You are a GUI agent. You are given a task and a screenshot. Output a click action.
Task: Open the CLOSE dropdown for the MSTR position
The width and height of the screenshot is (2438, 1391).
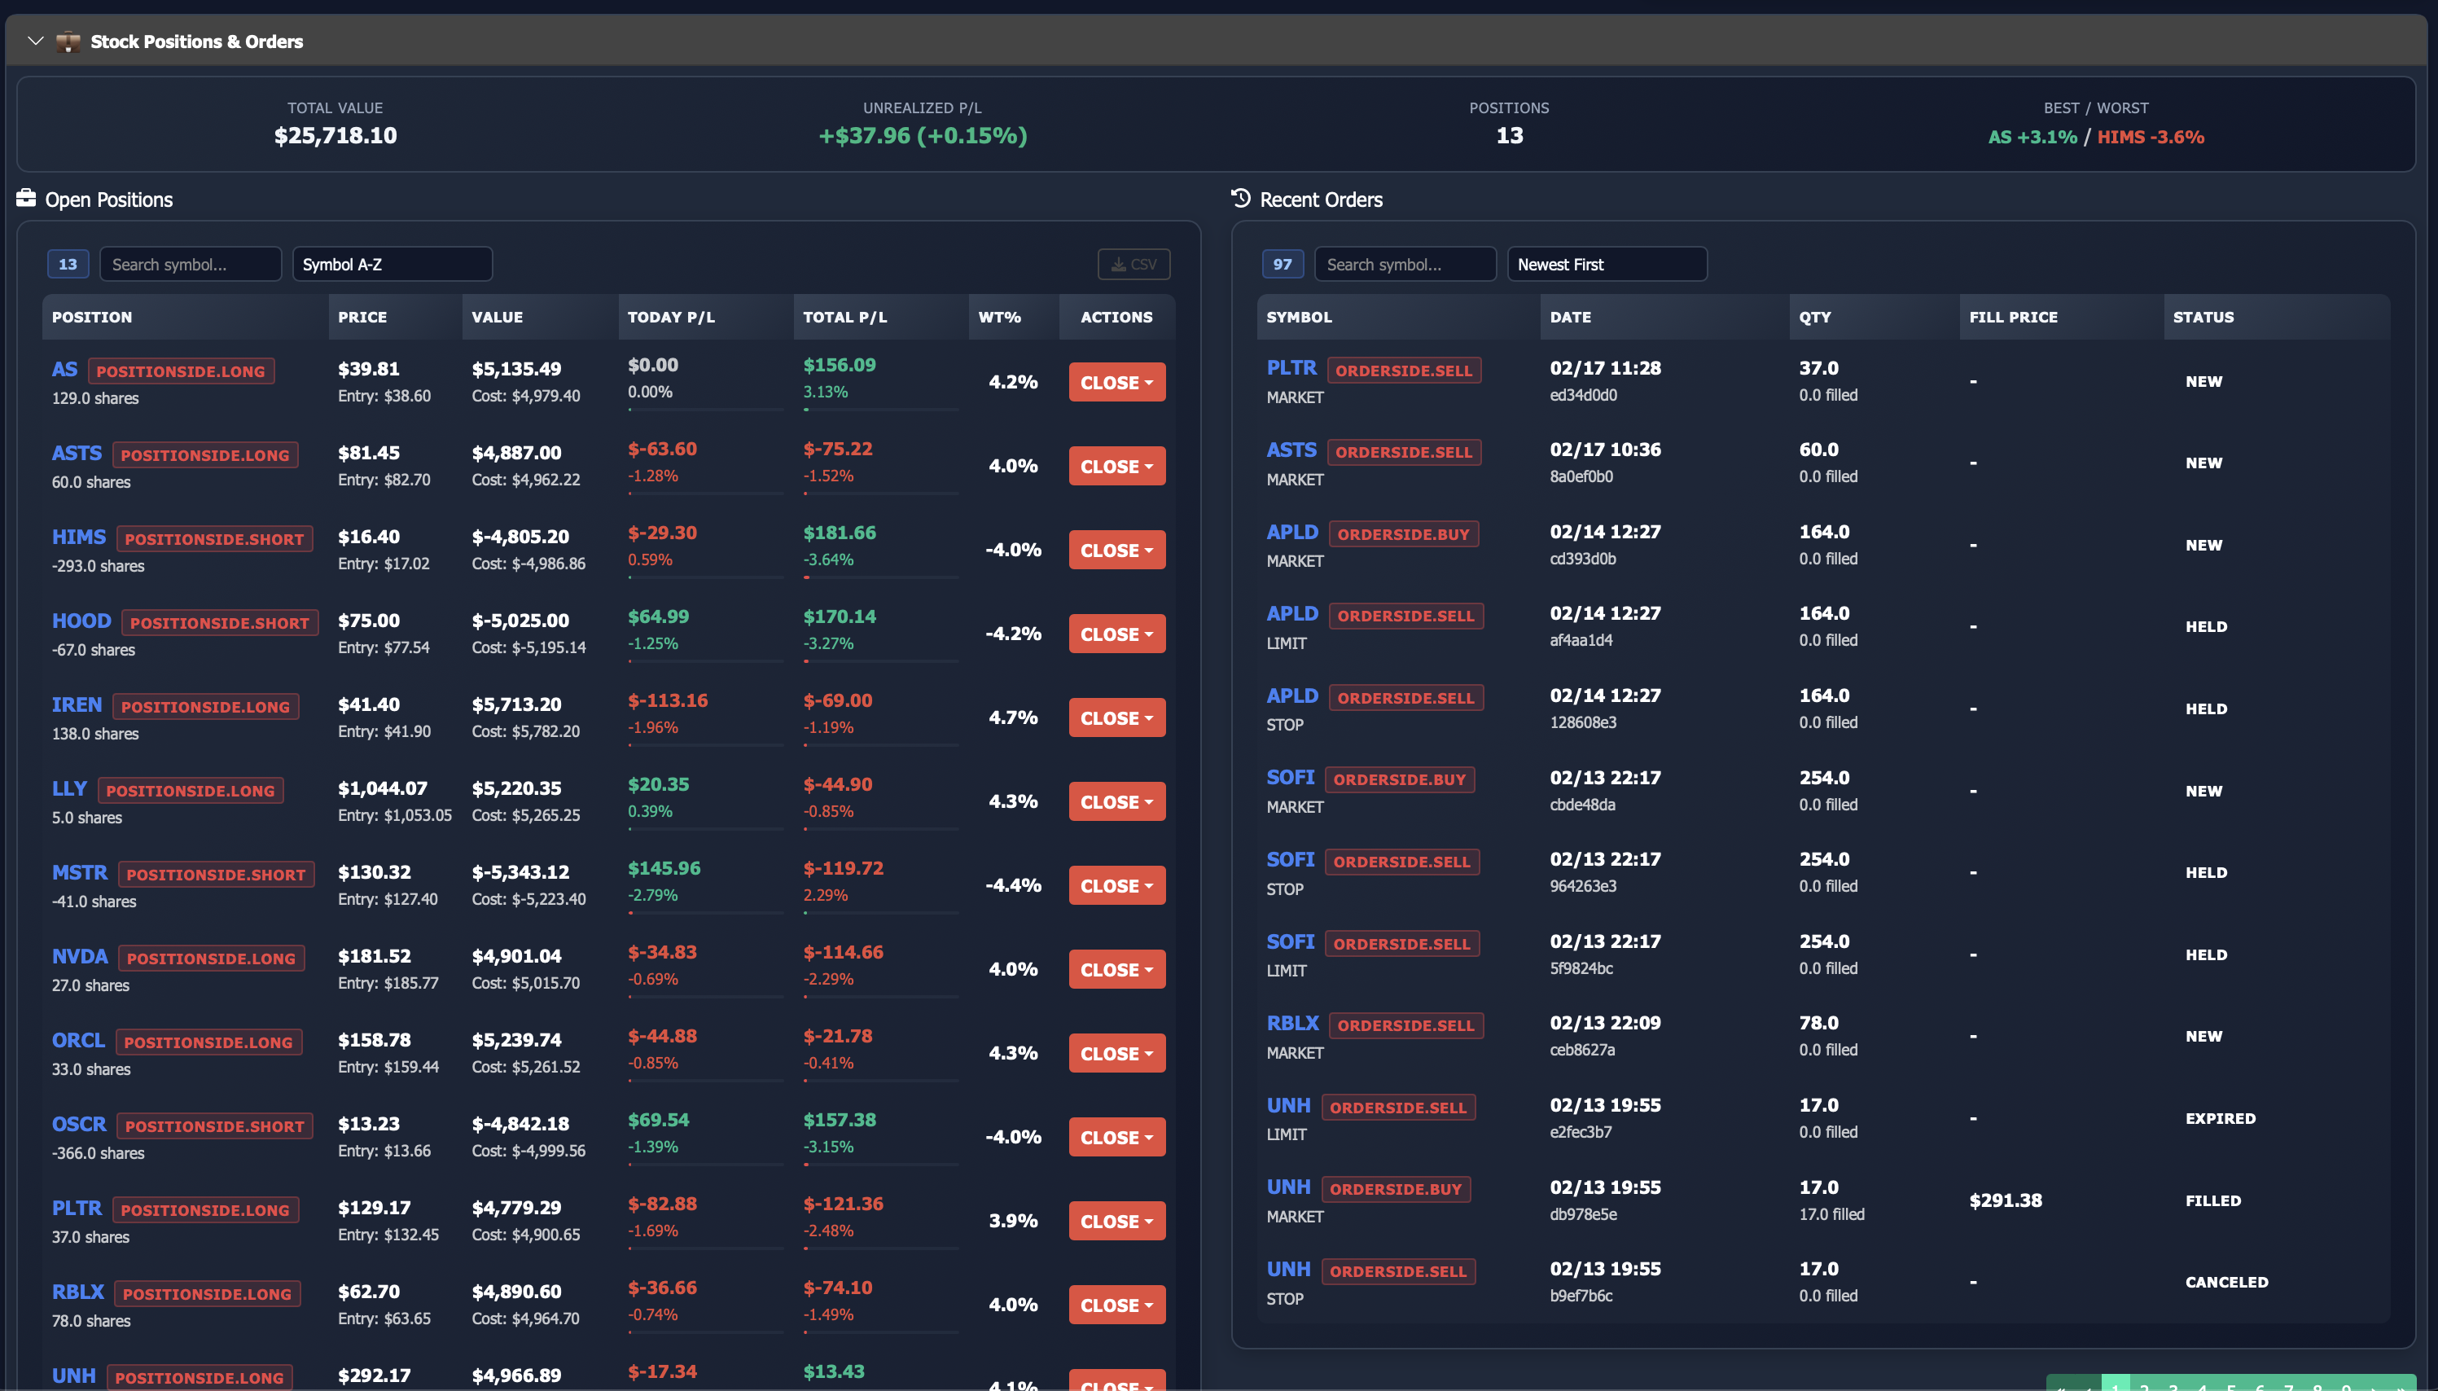pyautogui.click(x=1116, y=885)
